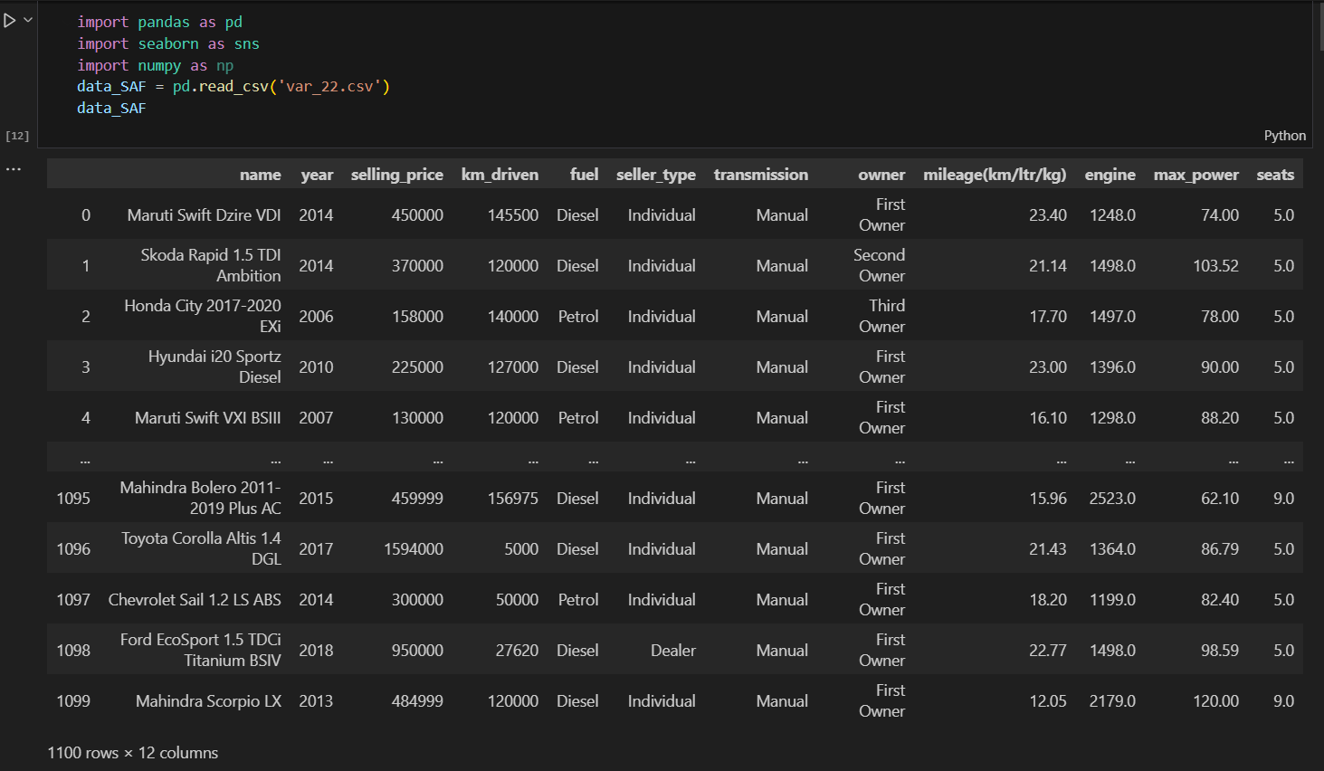Select 'Hyundai i20 Sportz Diesel' cell
The height and width of the screenshot is (771, 1324).
tap(214, 366)
